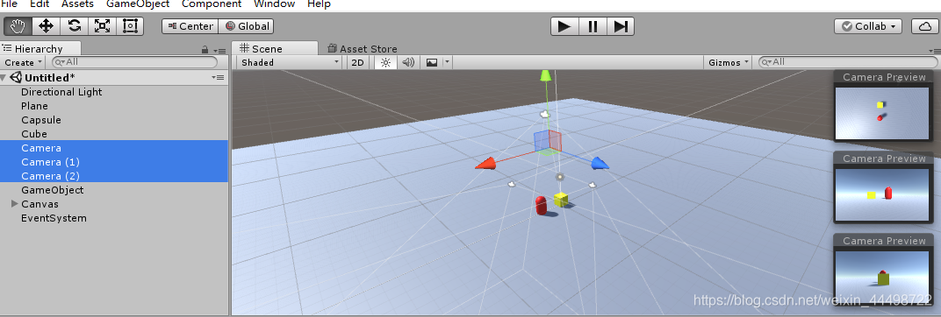941x317 pixels.
Task: Click the yellow cube in scene
Action: pos(561,200)
